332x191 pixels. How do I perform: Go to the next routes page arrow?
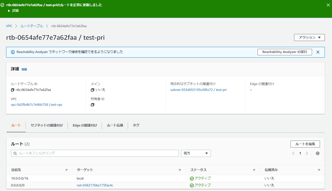(x=307, y=153)
